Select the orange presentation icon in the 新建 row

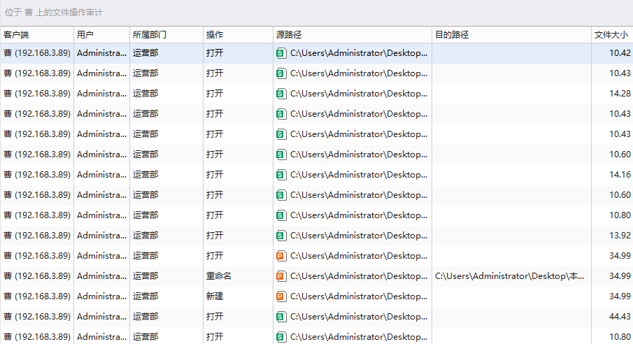point(281,296)
